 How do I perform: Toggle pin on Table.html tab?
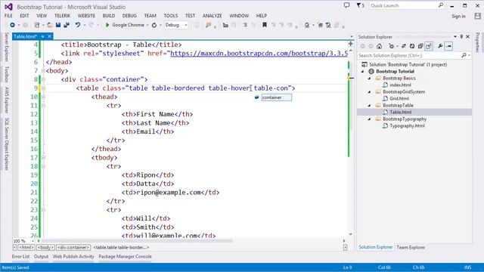(42, 36)
